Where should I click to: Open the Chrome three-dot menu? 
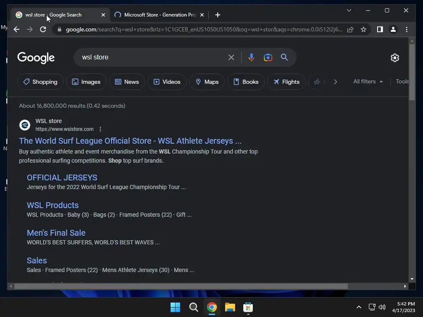406,29
